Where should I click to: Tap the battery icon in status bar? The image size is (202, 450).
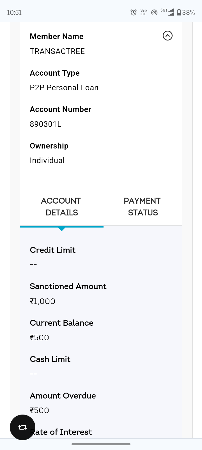(x=179, y=12)
